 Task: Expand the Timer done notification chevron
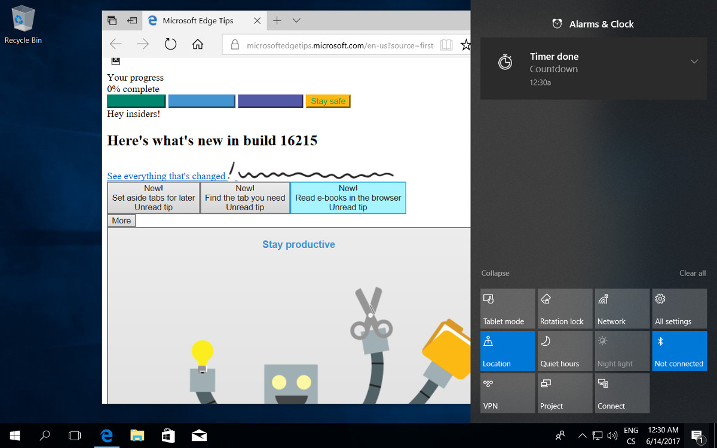pyautogui.click(x=694, y=62)
